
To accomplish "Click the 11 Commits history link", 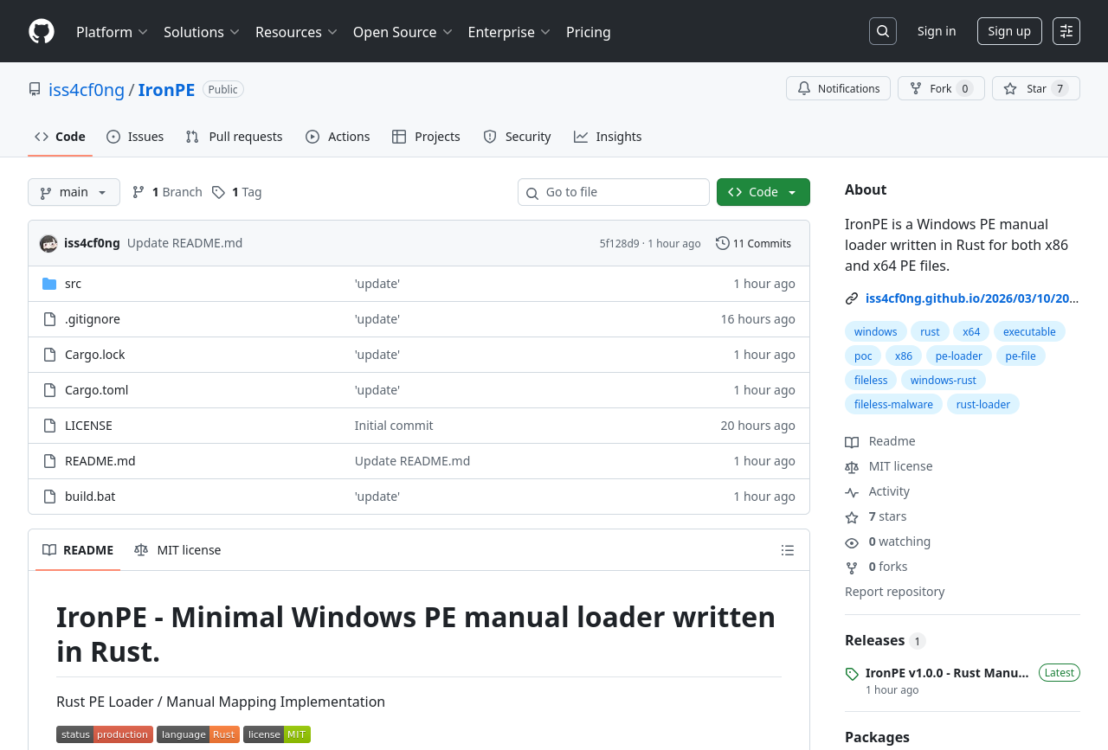I will (x=753, y=244).
